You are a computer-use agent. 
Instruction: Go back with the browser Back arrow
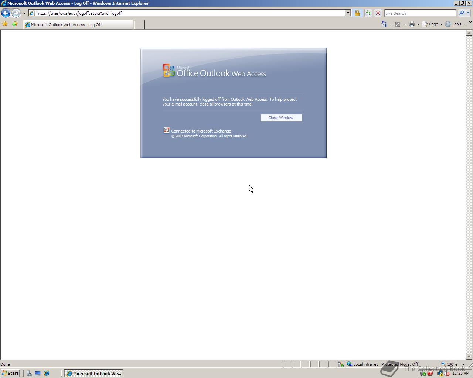click(x=6, y=13)
